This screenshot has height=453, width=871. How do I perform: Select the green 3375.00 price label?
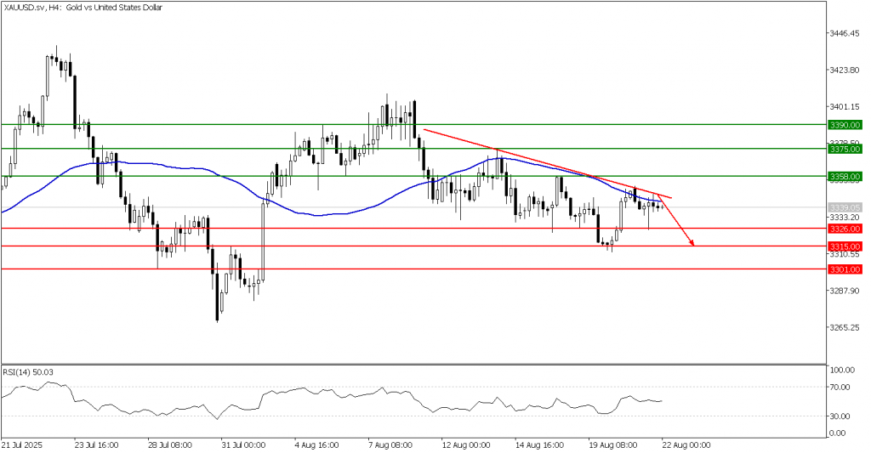(845, 149)
